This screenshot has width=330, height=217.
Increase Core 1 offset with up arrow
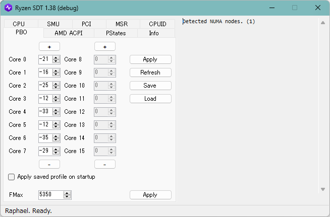[x=56, y=70]
